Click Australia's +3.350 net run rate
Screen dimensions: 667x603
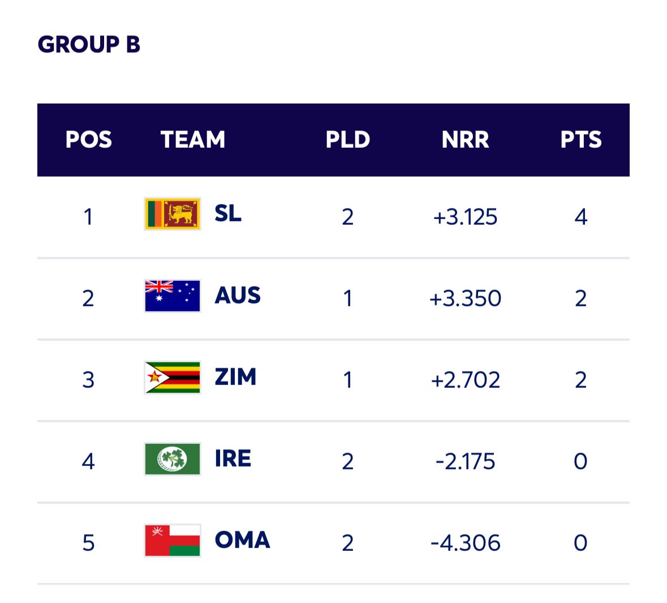(x=465, y=298)
